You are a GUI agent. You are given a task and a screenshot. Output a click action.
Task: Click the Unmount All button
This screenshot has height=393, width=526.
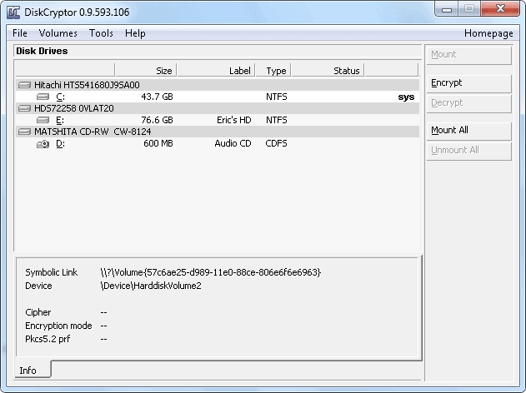(469, 151)
